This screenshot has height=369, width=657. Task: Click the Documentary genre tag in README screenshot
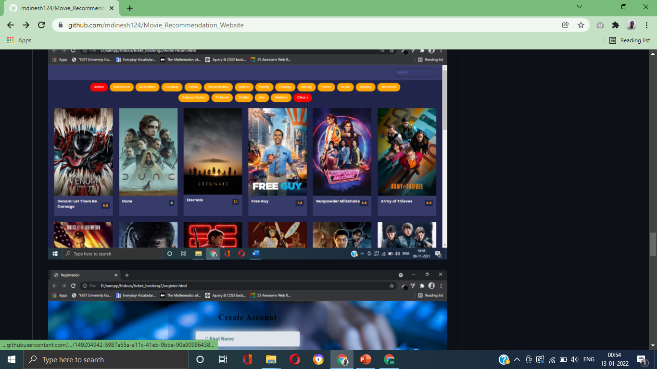click(218, 87)
